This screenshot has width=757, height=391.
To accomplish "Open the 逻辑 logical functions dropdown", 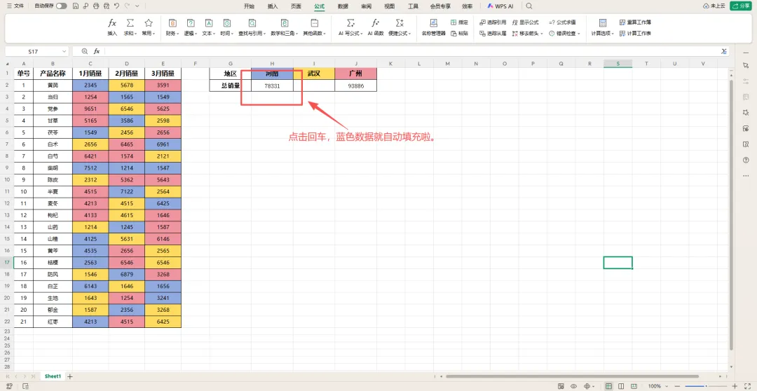I will pos(190,27).
